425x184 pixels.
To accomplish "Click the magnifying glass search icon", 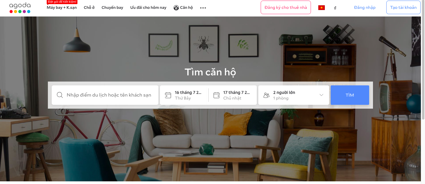I will pyautogui.click(x=60, y=95).
